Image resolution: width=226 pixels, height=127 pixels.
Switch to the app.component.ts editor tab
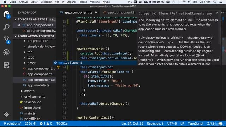coord(78,13)
